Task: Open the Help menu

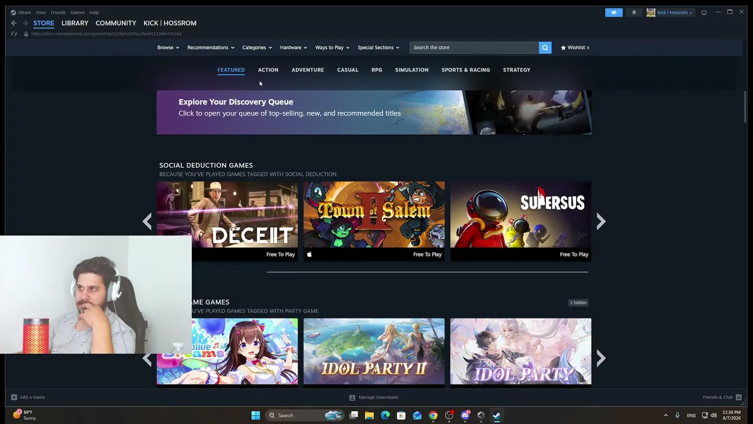Action: [x=94, y=12]
